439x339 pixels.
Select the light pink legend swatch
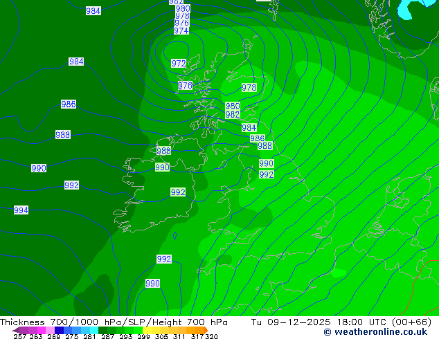point(50,330)
